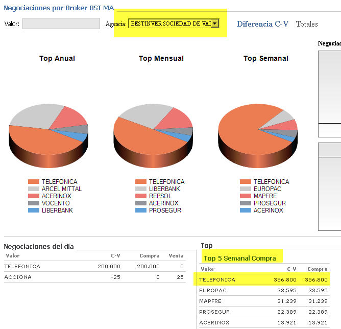Select VOCENTO label in Top Anual legend
The width and height of the screenshot is (341, 329).
click(x=56, y=203)
